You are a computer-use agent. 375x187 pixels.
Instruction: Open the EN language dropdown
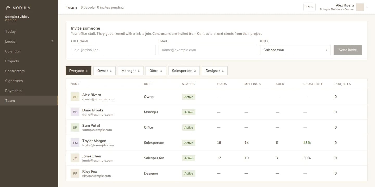[x=309, y=7]
